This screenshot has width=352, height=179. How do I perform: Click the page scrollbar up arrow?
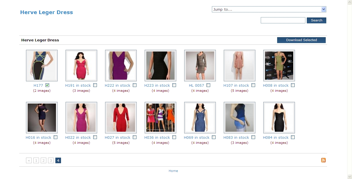pos(349,2)
